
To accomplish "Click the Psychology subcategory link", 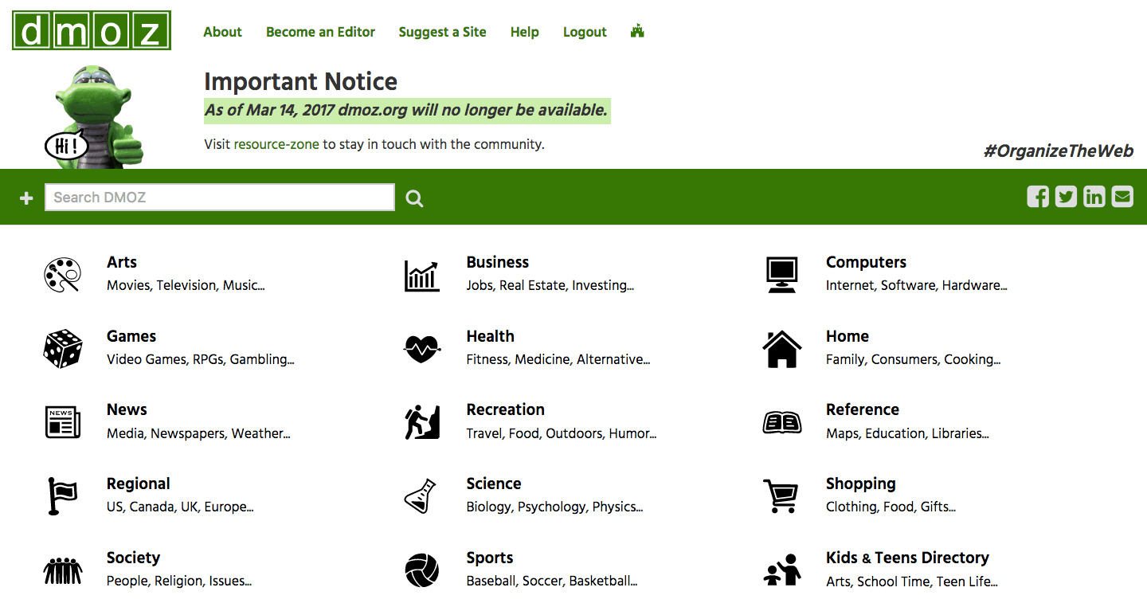I will (x=551, y=507).
